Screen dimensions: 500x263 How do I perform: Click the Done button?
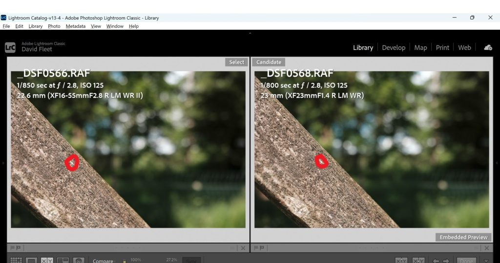coord(466,261)
